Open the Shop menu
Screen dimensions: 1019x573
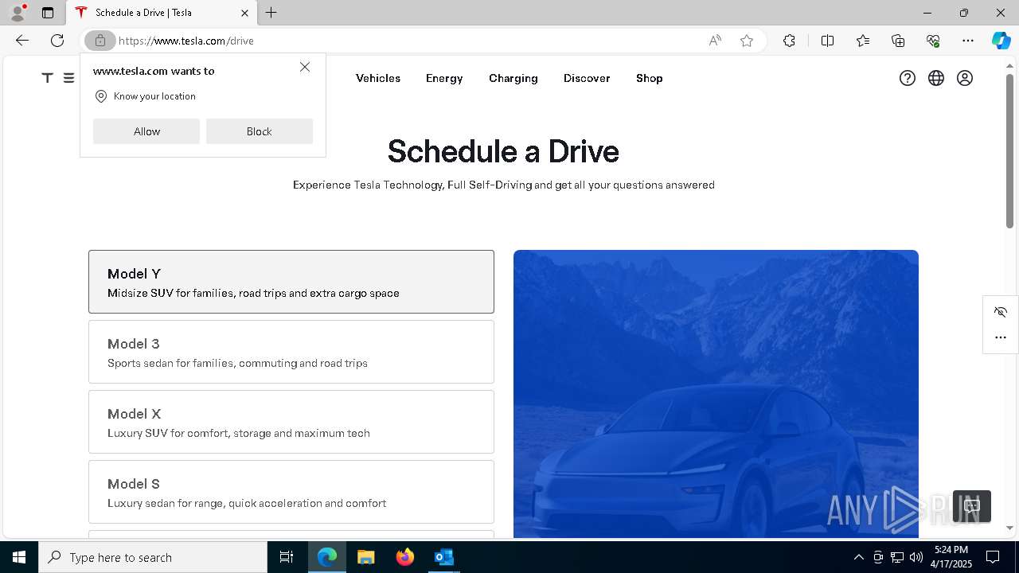coord(650,78)
